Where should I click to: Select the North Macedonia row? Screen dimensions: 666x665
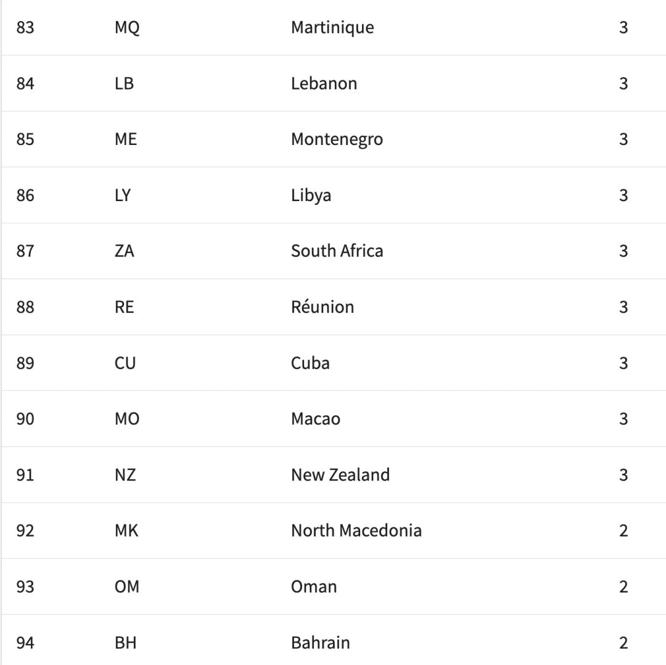click(x=334, y=531)
